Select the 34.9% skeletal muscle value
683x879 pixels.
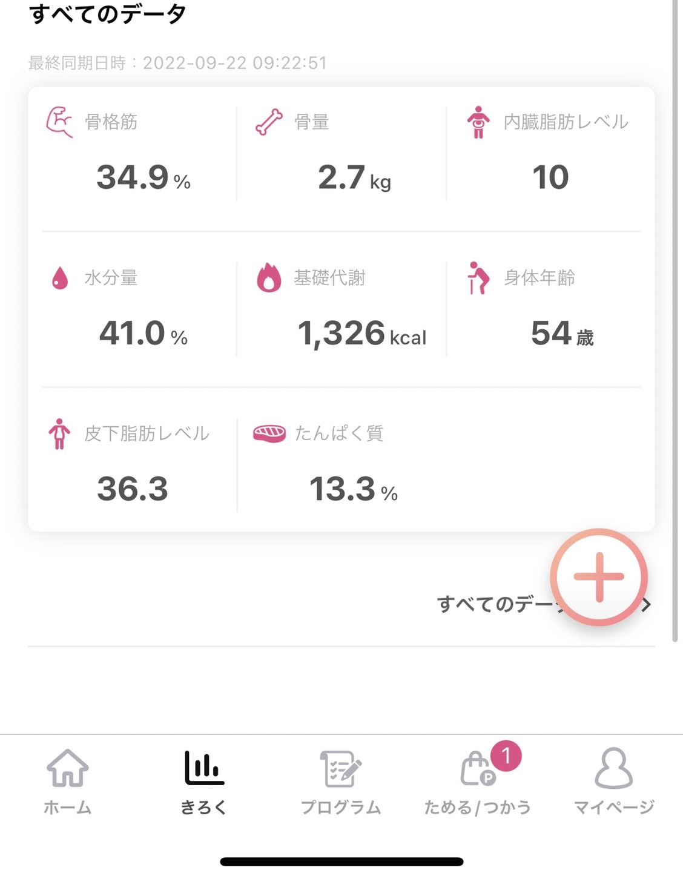click(144, 178)
